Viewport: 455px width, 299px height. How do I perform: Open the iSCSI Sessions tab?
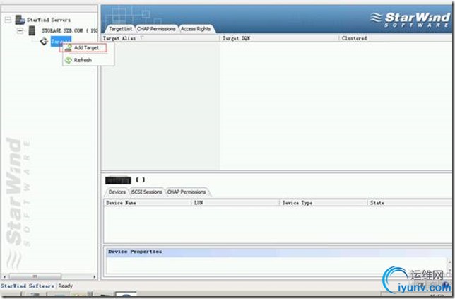[146, 192]
